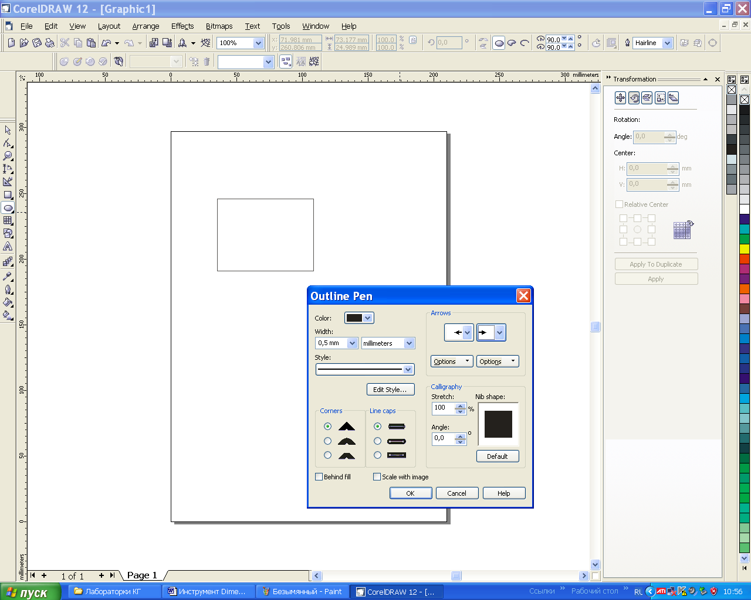Open the Width 0,5 mm dropdown

pos(352,343)
